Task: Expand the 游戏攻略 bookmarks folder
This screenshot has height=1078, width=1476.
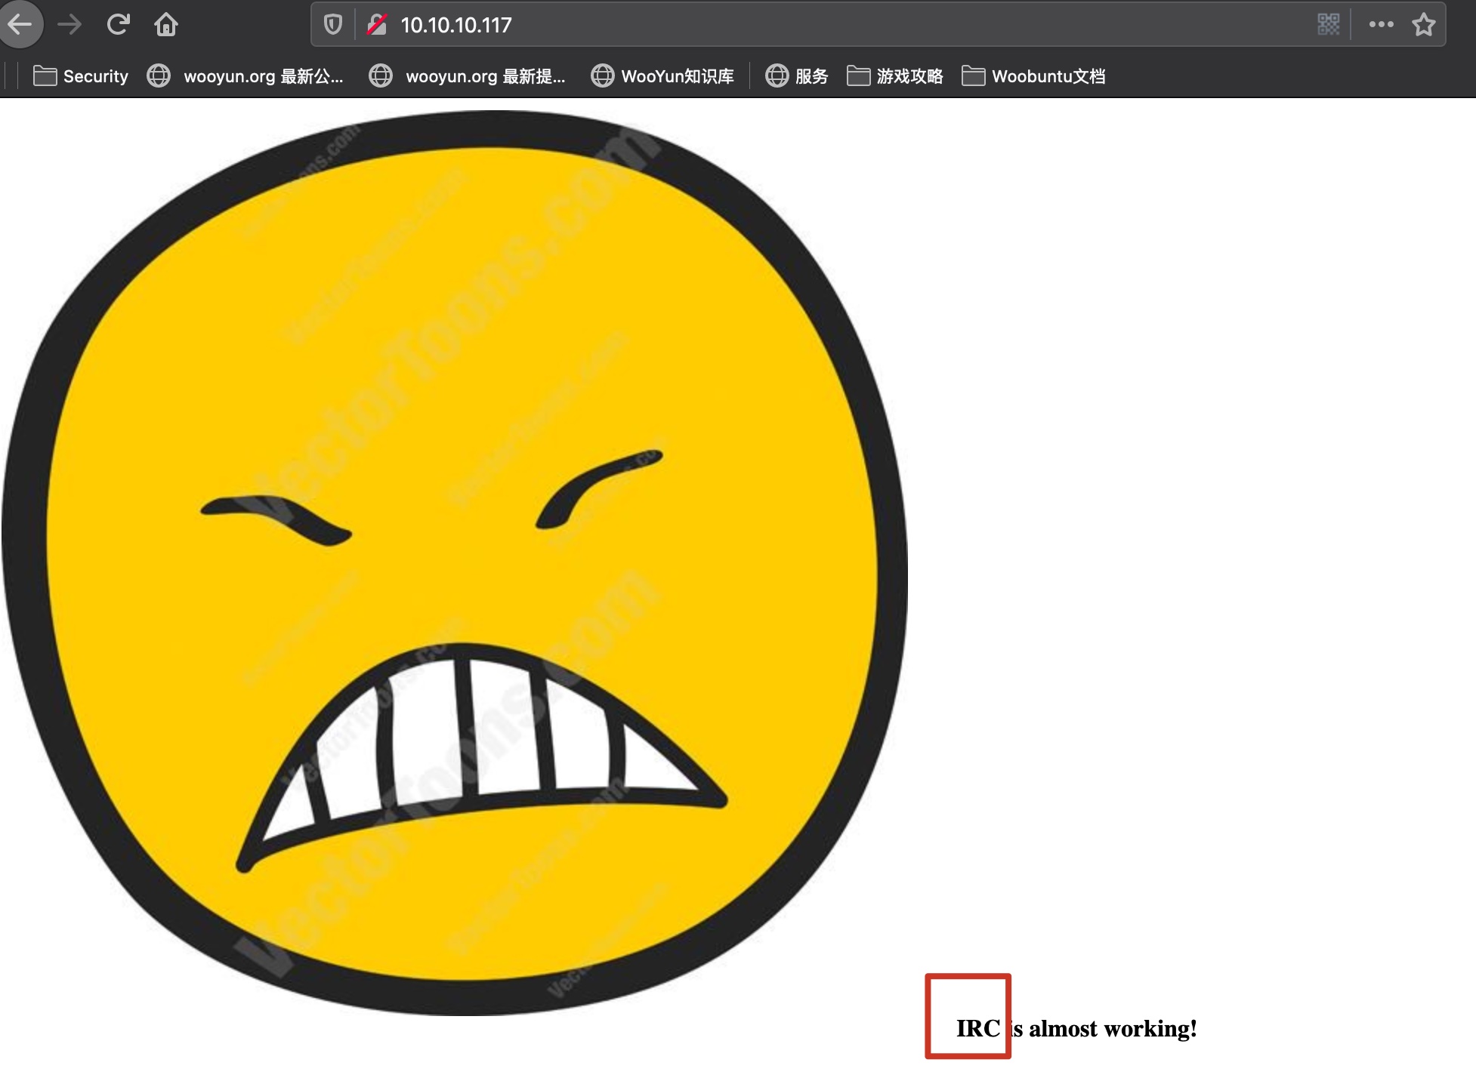Action: point(895,76)
